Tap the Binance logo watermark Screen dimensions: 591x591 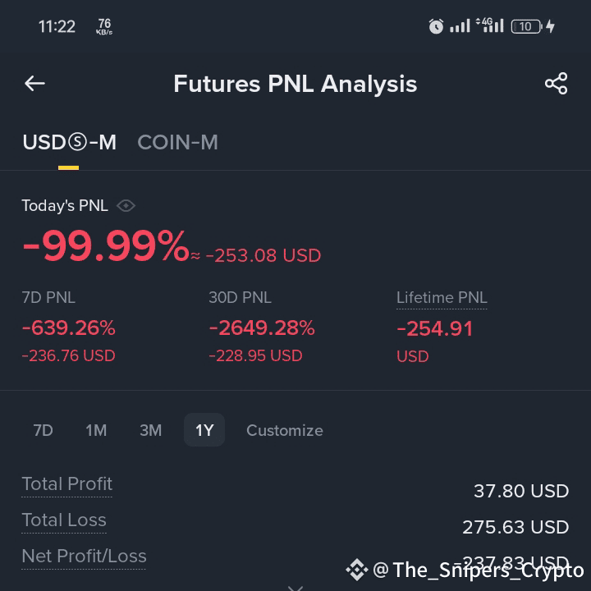pos(356,570)
